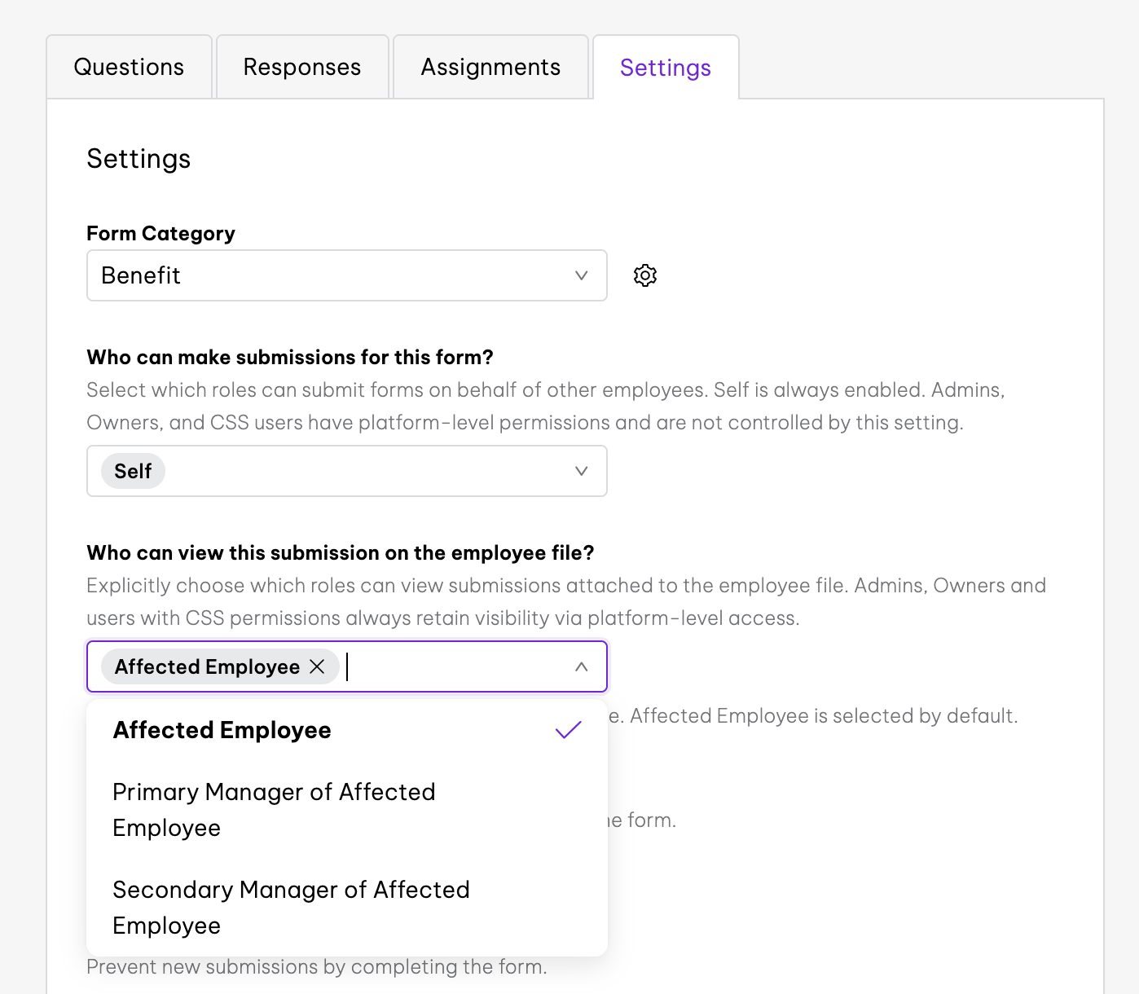1139x994 pixels.
Task: Deselect Affected Employee in the options list
Action: (222, 730)
